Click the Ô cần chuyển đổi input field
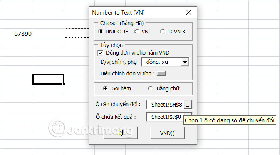The height and width of the screenshot is (155, 280). coord(165,105)
